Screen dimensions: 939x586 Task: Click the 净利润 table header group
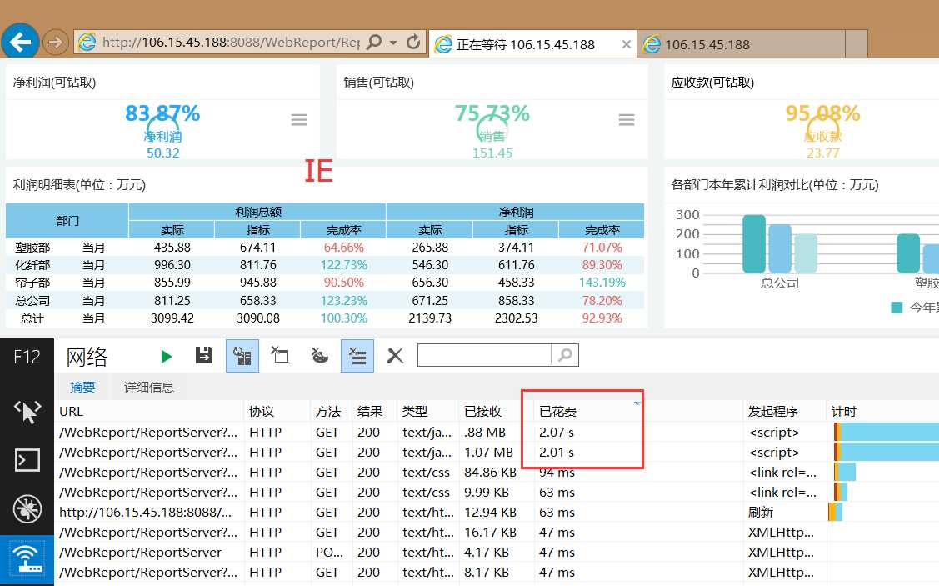[x=516, y=212]
